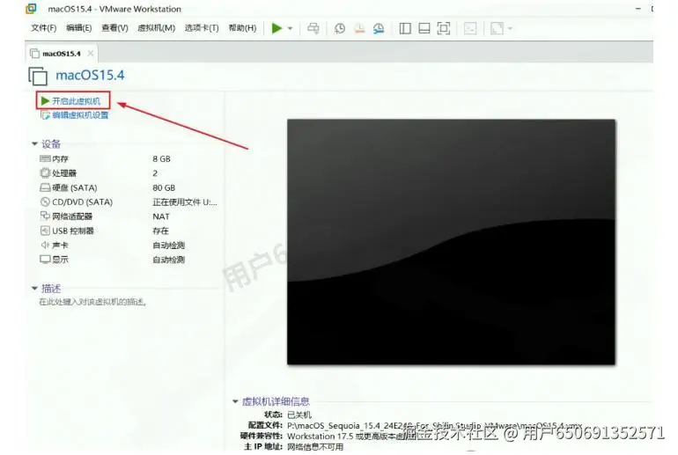Screen dimensions: 678x455
Task: Click the description field 在此处键入对该虚拟机的描述
Action: click(x=92, y=302)
